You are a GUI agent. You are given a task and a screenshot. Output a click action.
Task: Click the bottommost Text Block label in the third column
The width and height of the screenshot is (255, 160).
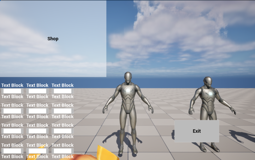tap(63, 156)
